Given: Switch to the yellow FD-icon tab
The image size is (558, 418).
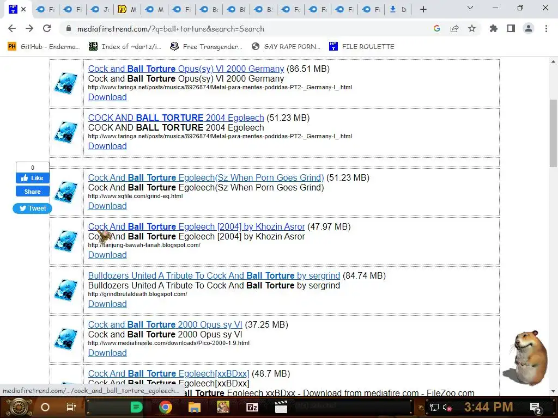Looking at the screenshot, I should [128, 10].
